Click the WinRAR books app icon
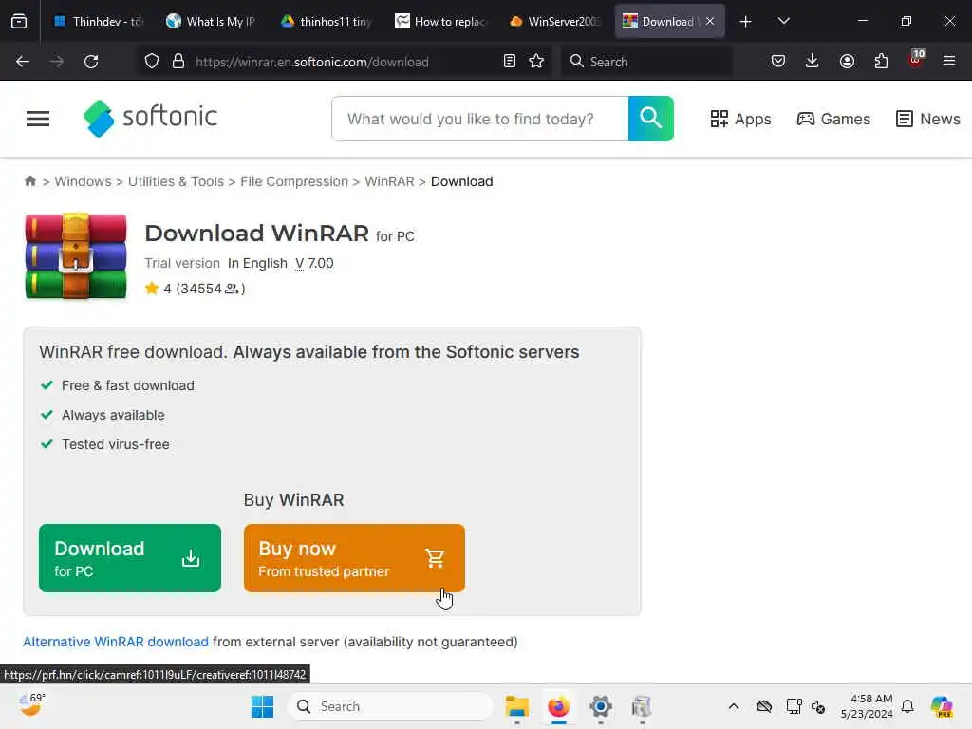The width and height of the screenshot is (972, 729). coord(76,256)
